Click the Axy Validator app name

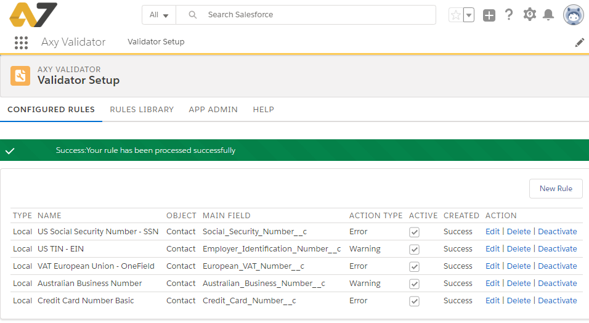point(73,42)
